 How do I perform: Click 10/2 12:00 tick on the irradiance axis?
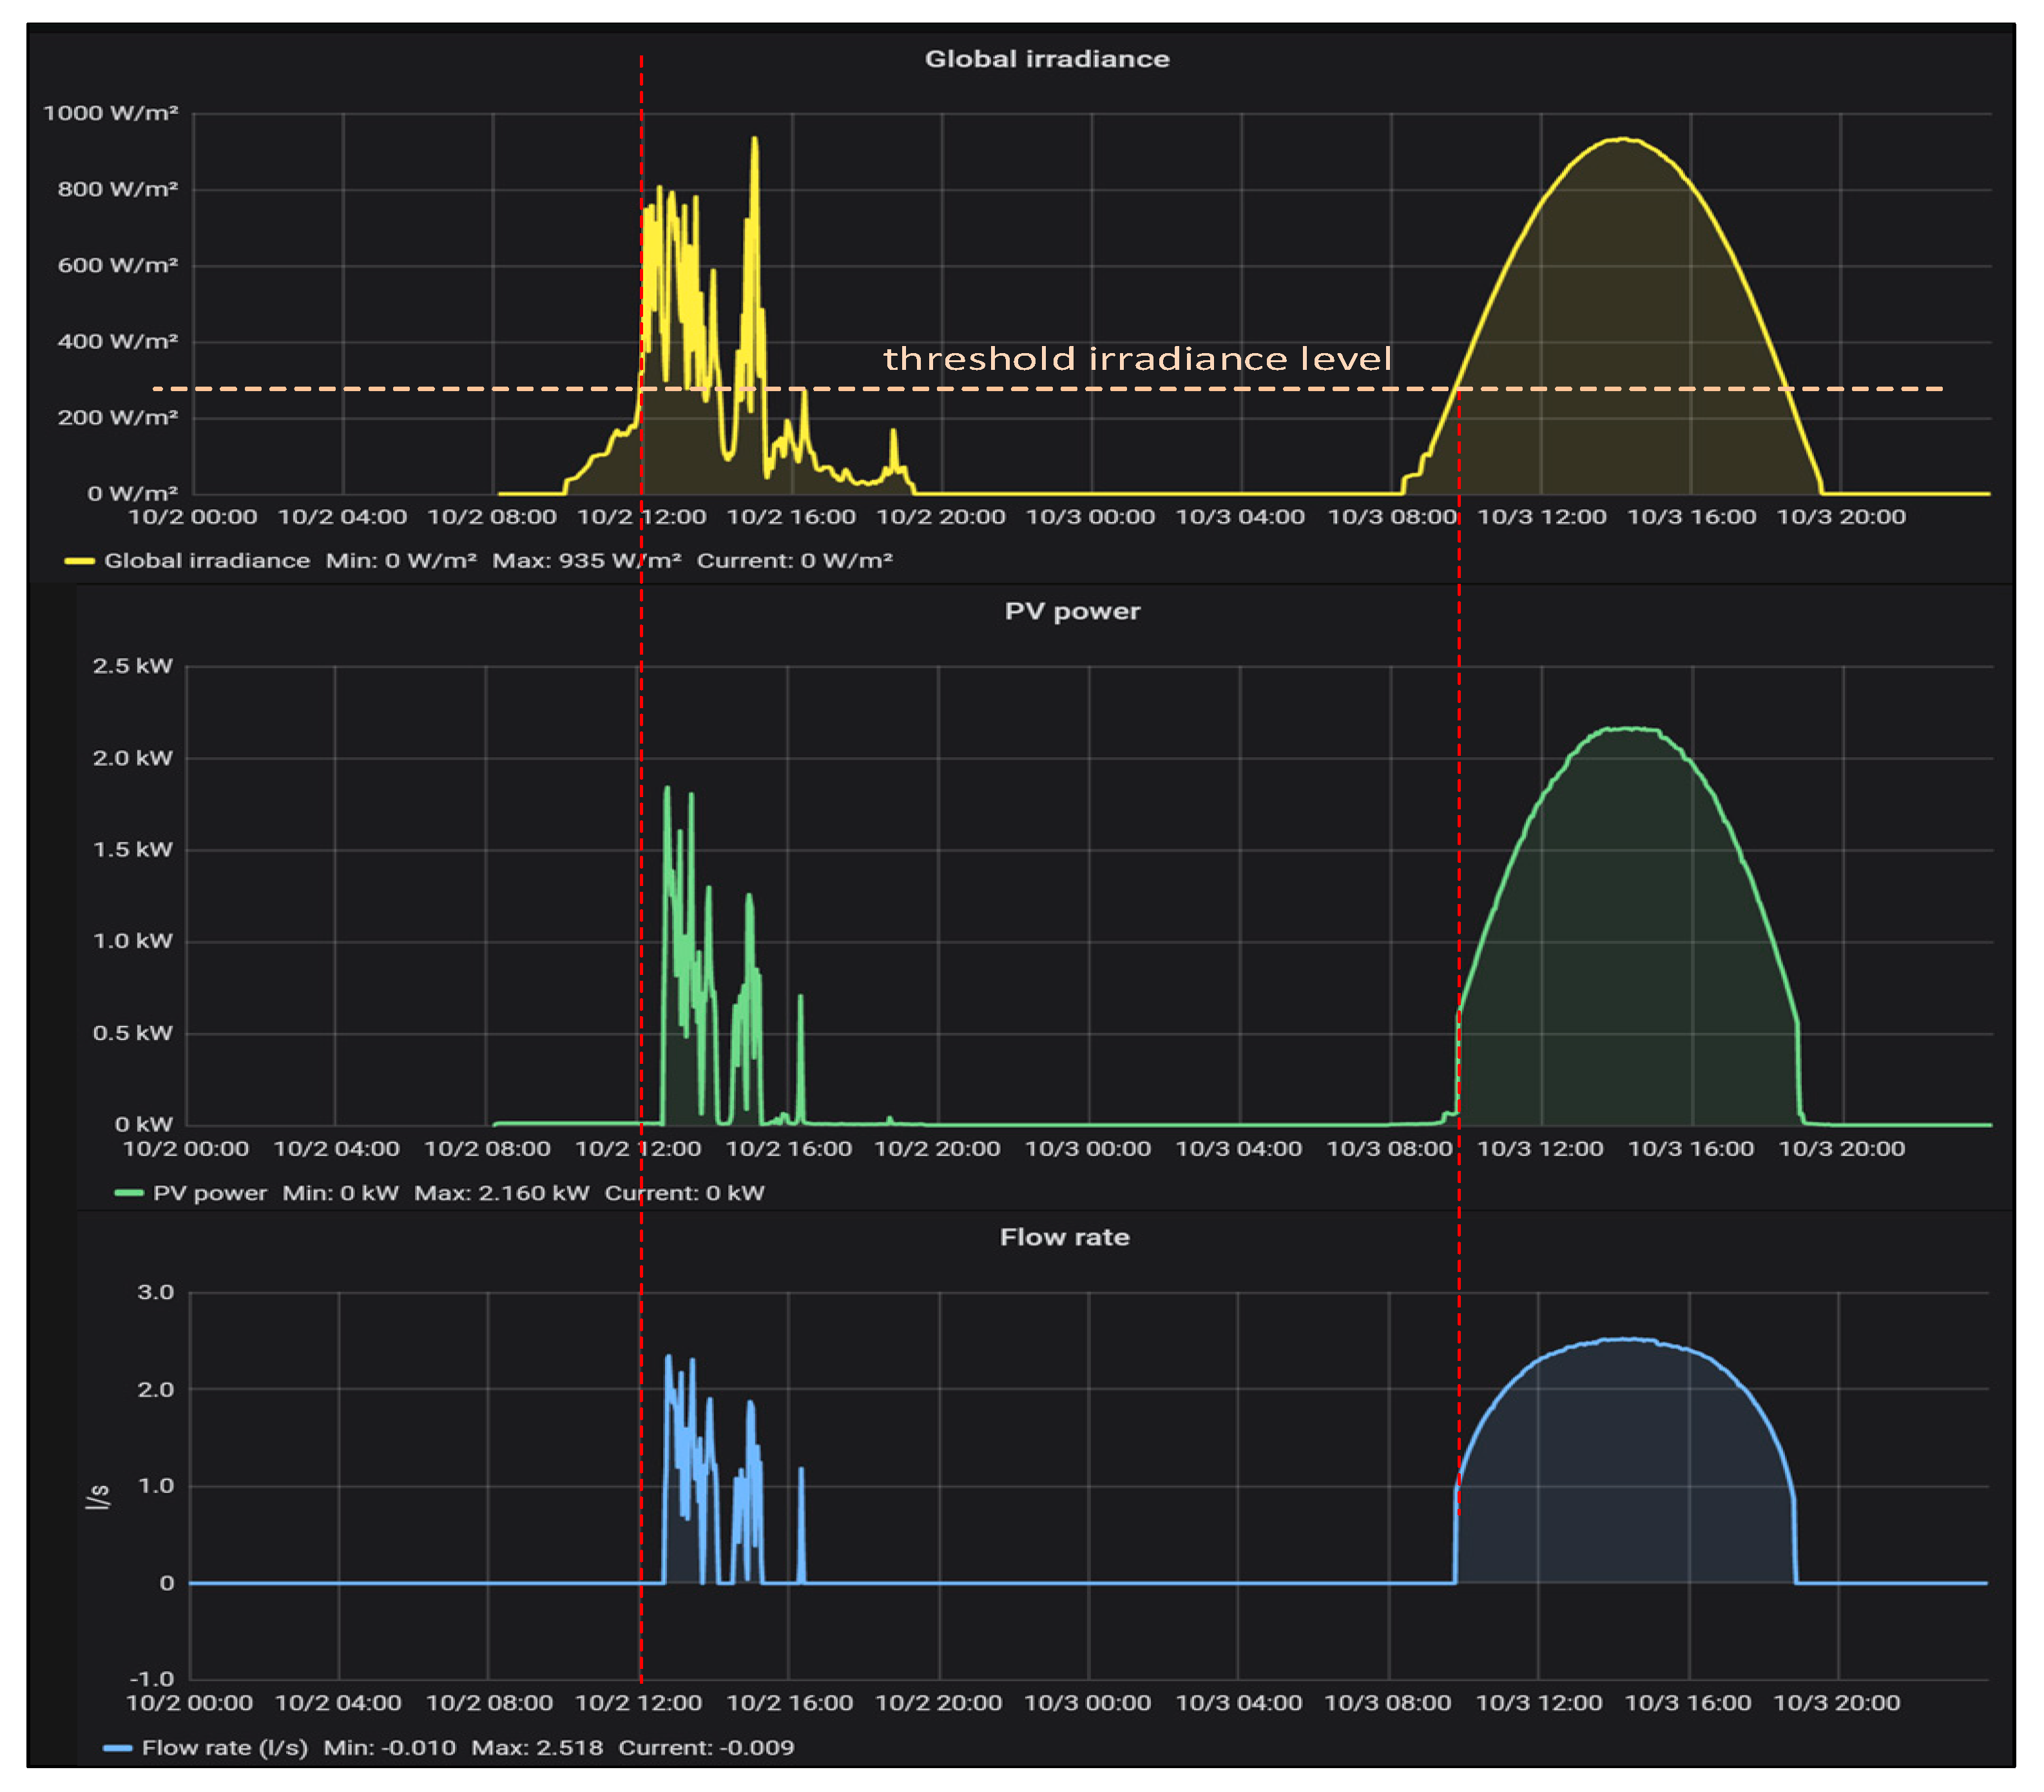coord(642,517)
